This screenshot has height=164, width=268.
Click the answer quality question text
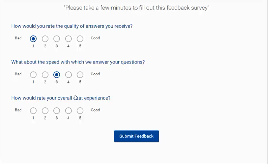coord(72,26)
